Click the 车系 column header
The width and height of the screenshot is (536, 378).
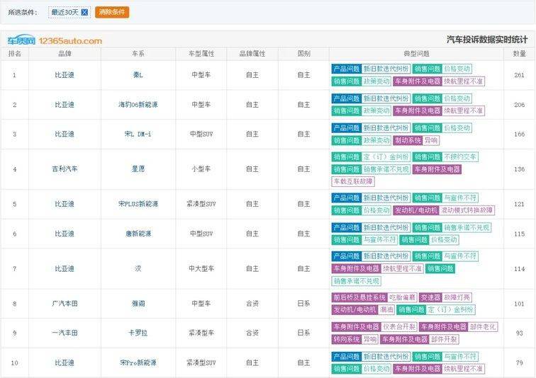[138, 54]
